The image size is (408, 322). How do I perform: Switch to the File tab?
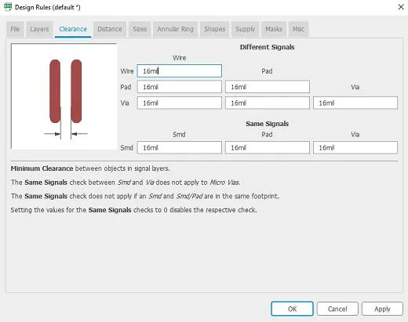pos(15,29)
